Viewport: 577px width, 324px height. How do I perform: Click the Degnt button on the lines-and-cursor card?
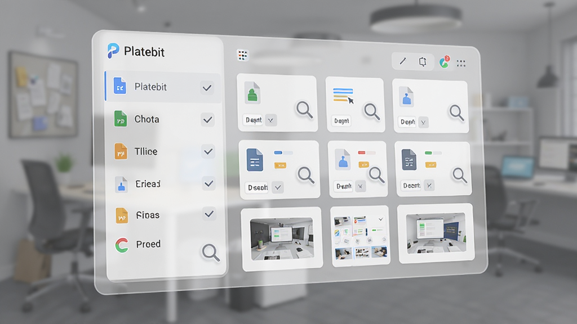pos(341,121)
